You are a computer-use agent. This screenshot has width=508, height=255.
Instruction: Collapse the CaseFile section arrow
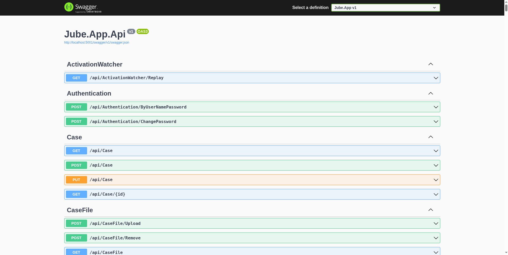430,210
